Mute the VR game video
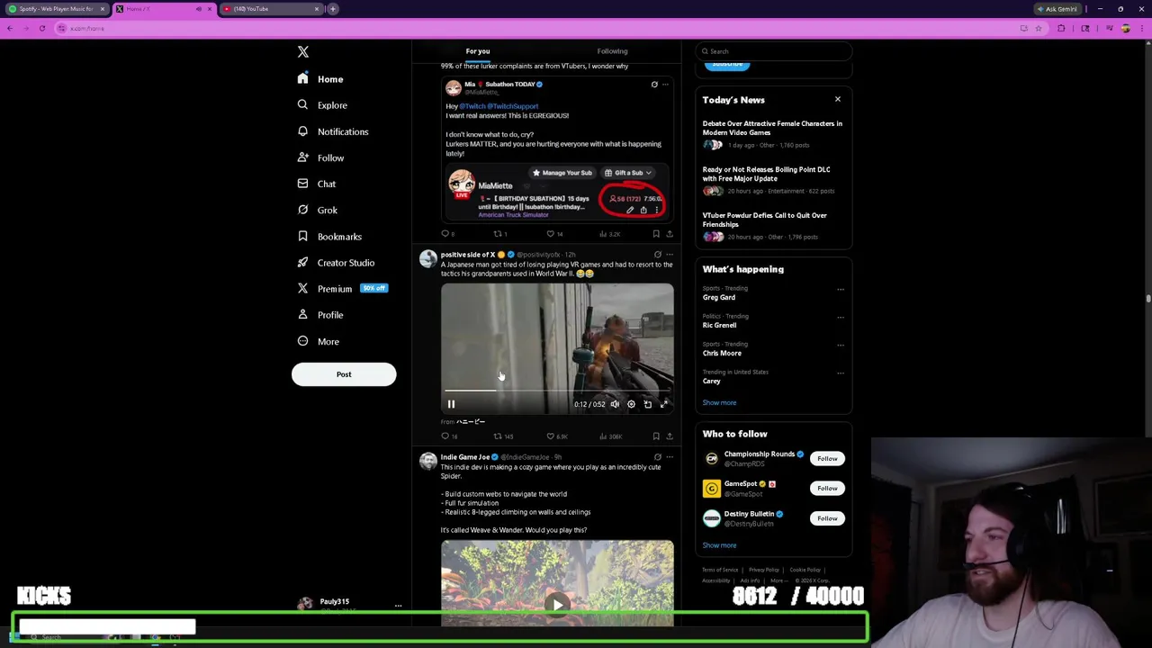Screen dimensions: 1152x648 615,404
